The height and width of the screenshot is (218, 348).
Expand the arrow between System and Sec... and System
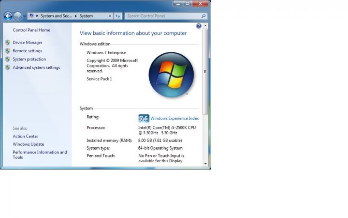[x=76, y=16]
